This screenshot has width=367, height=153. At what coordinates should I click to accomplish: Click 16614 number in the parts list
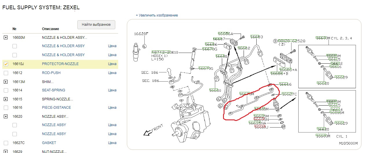pos(17,90)
